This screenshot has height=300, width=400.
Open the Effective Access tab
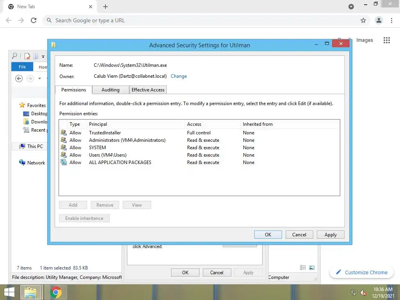pos(148,90)
